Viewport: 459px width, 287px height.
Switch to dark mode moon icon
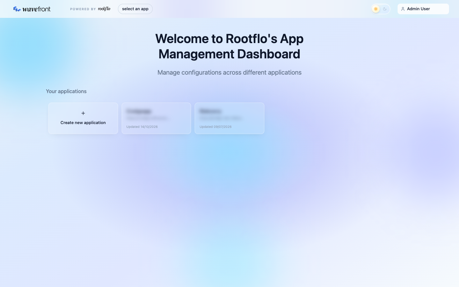coord(385,9)
